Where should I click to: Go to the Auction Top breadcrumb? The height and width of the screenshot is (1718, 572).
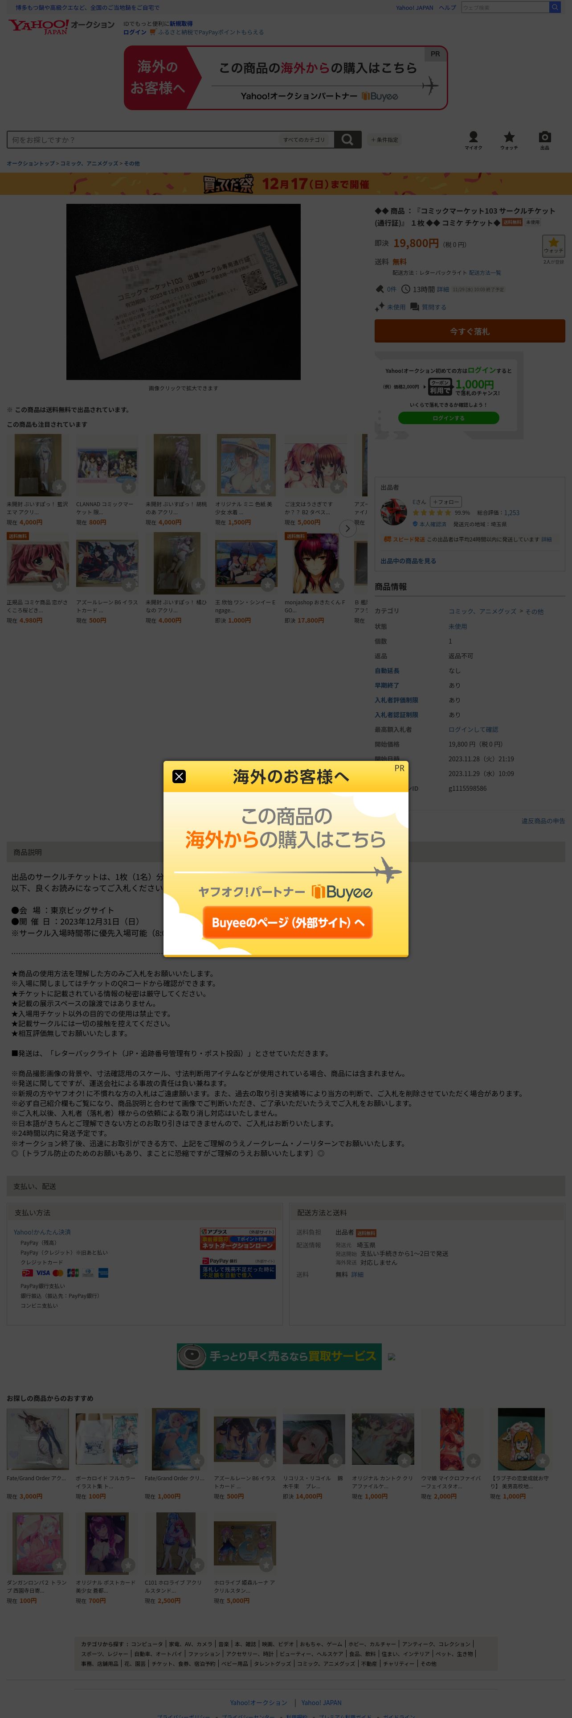pyautogui.click(x=31, y=163)
